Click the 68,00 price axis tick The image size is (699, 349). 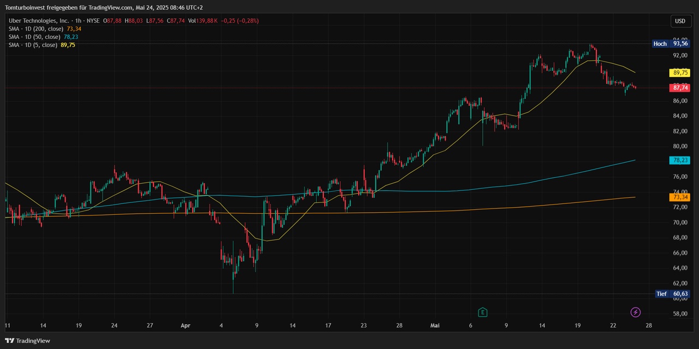coord(680,238)
